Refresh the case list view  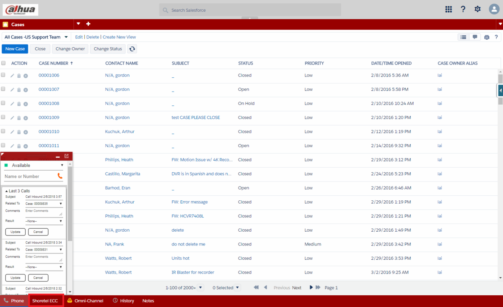coord(132,49)
